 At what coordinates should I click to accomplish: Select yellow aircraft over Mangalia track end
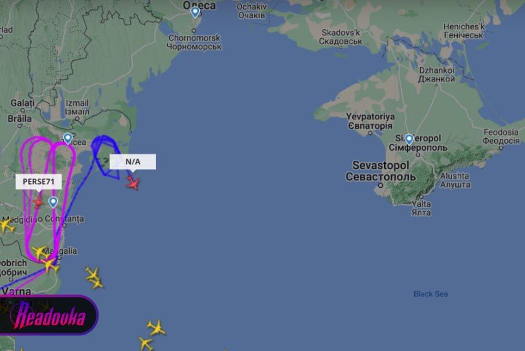tap(50, 265)
